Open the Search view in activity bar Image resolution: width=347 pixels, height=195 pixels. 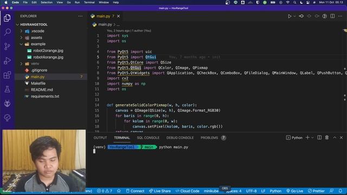(x=7, y=32)
